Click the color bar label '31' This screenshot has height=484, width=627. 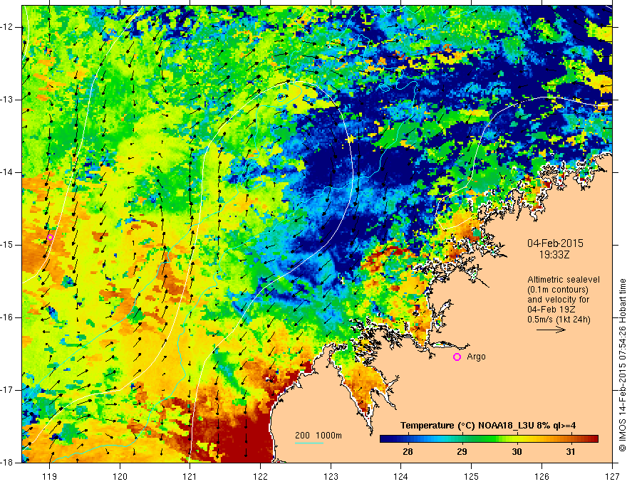point(571,452)
